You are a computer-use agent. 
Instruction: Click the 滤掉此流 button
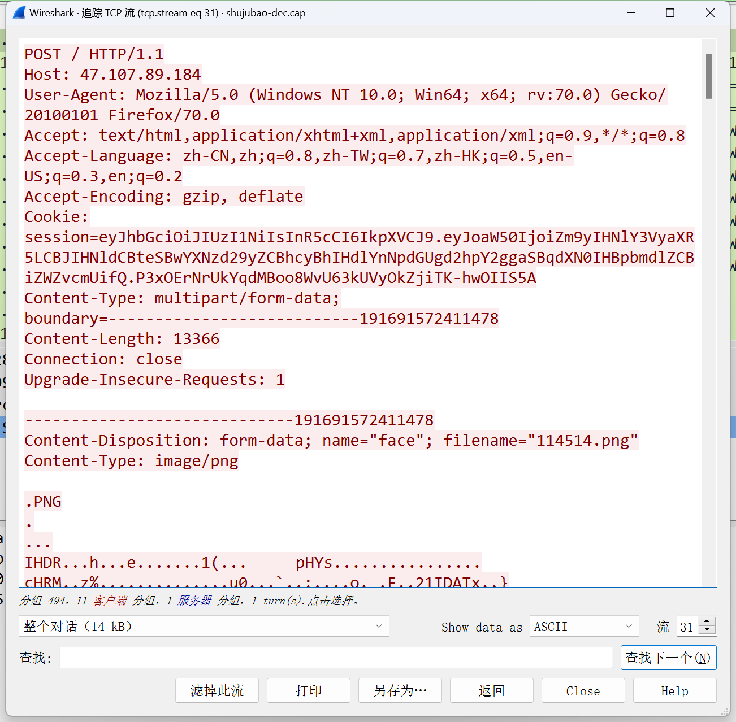[x=217, y=690]
